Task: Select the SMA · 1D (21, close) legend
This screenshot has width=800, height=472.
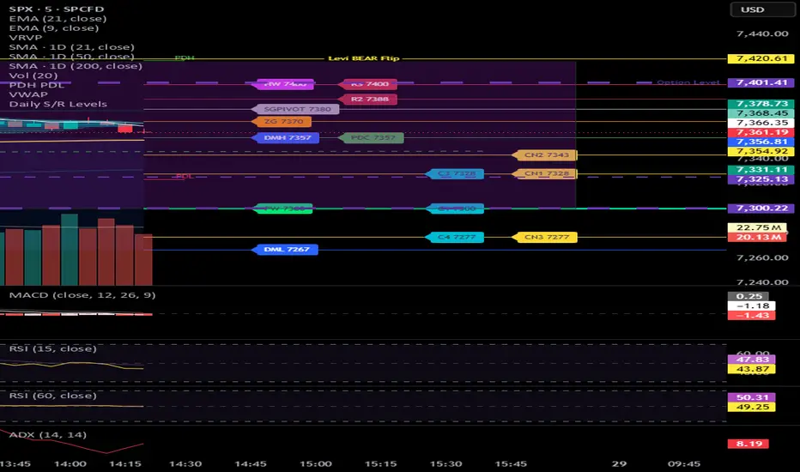Action: [x=71, y=47]
